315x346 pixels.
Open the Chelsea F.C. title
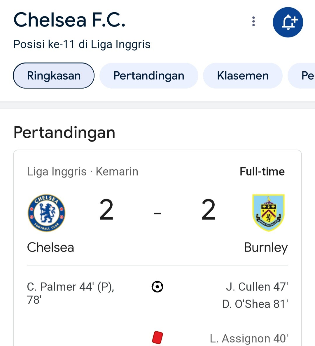pyautogui.click(x=69, y=20)
